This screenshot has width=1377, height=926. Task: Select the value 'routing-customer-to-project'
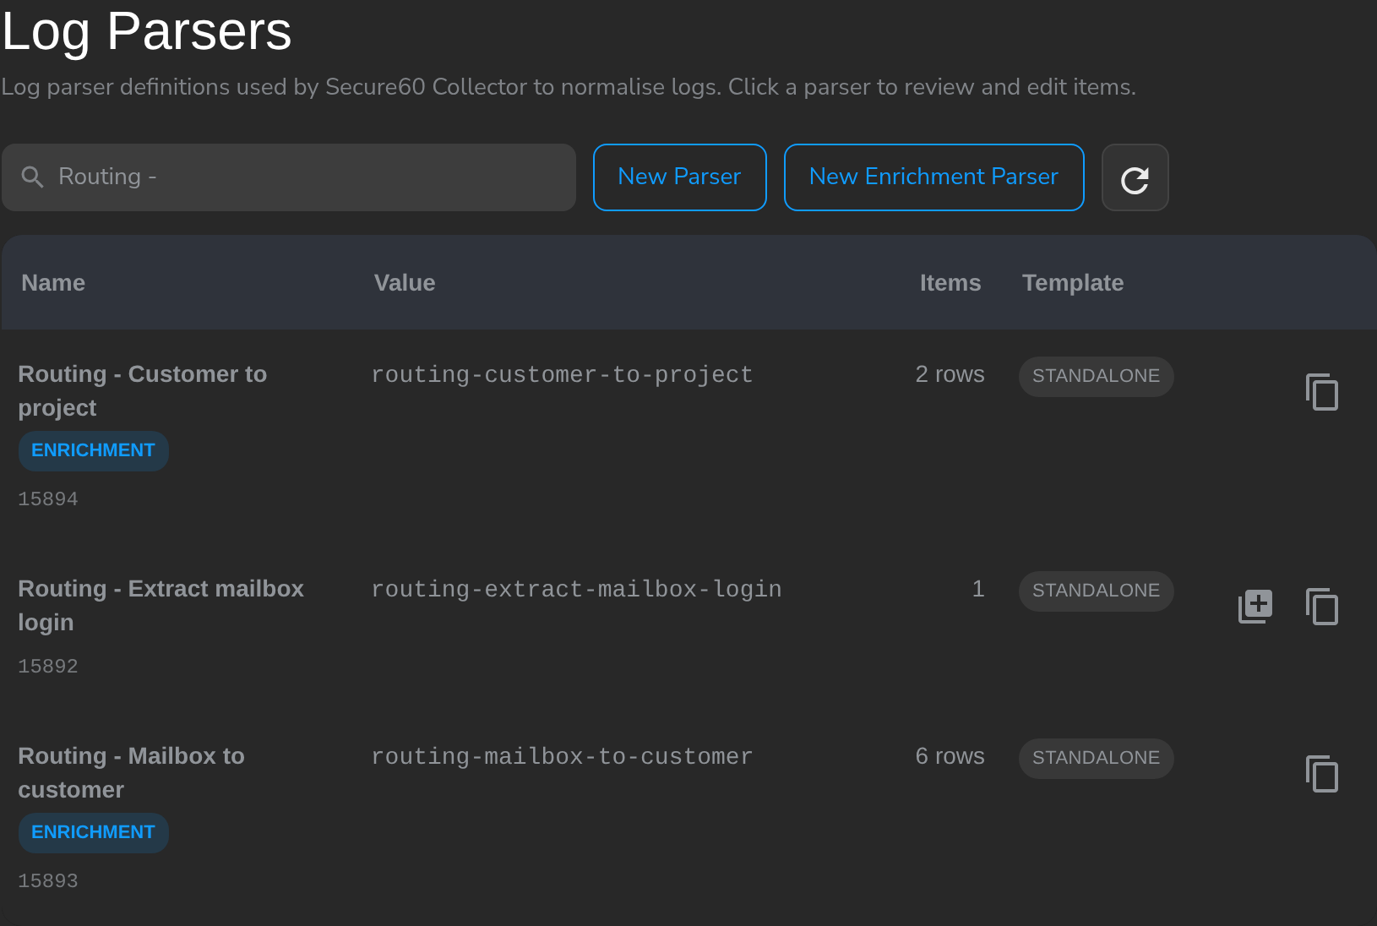click(562, 374)
